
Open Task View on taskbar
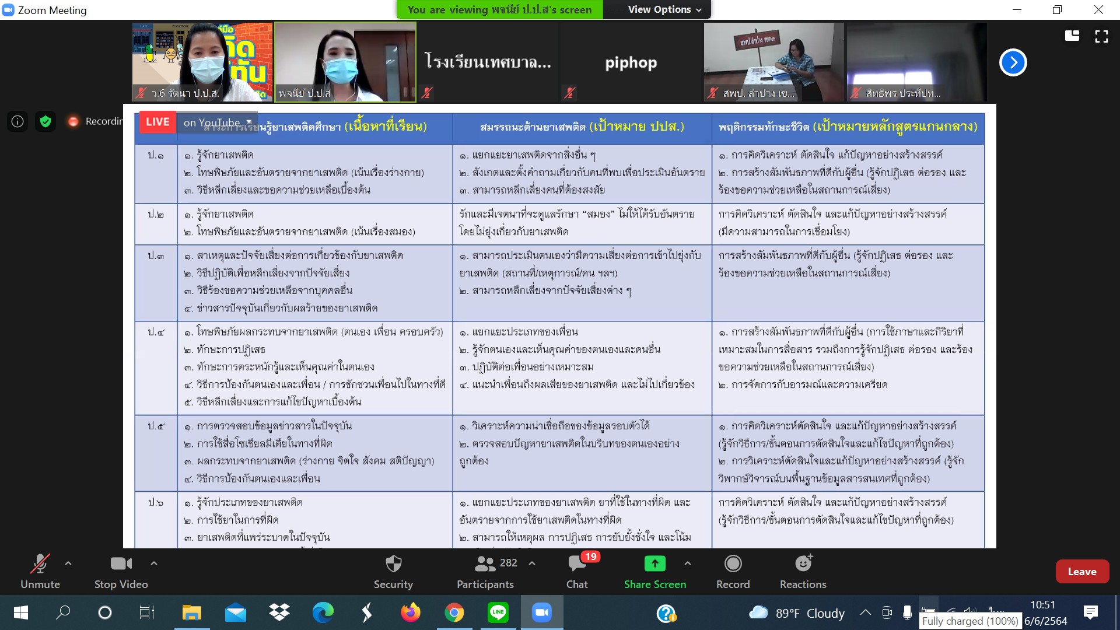tap(146, 612)
